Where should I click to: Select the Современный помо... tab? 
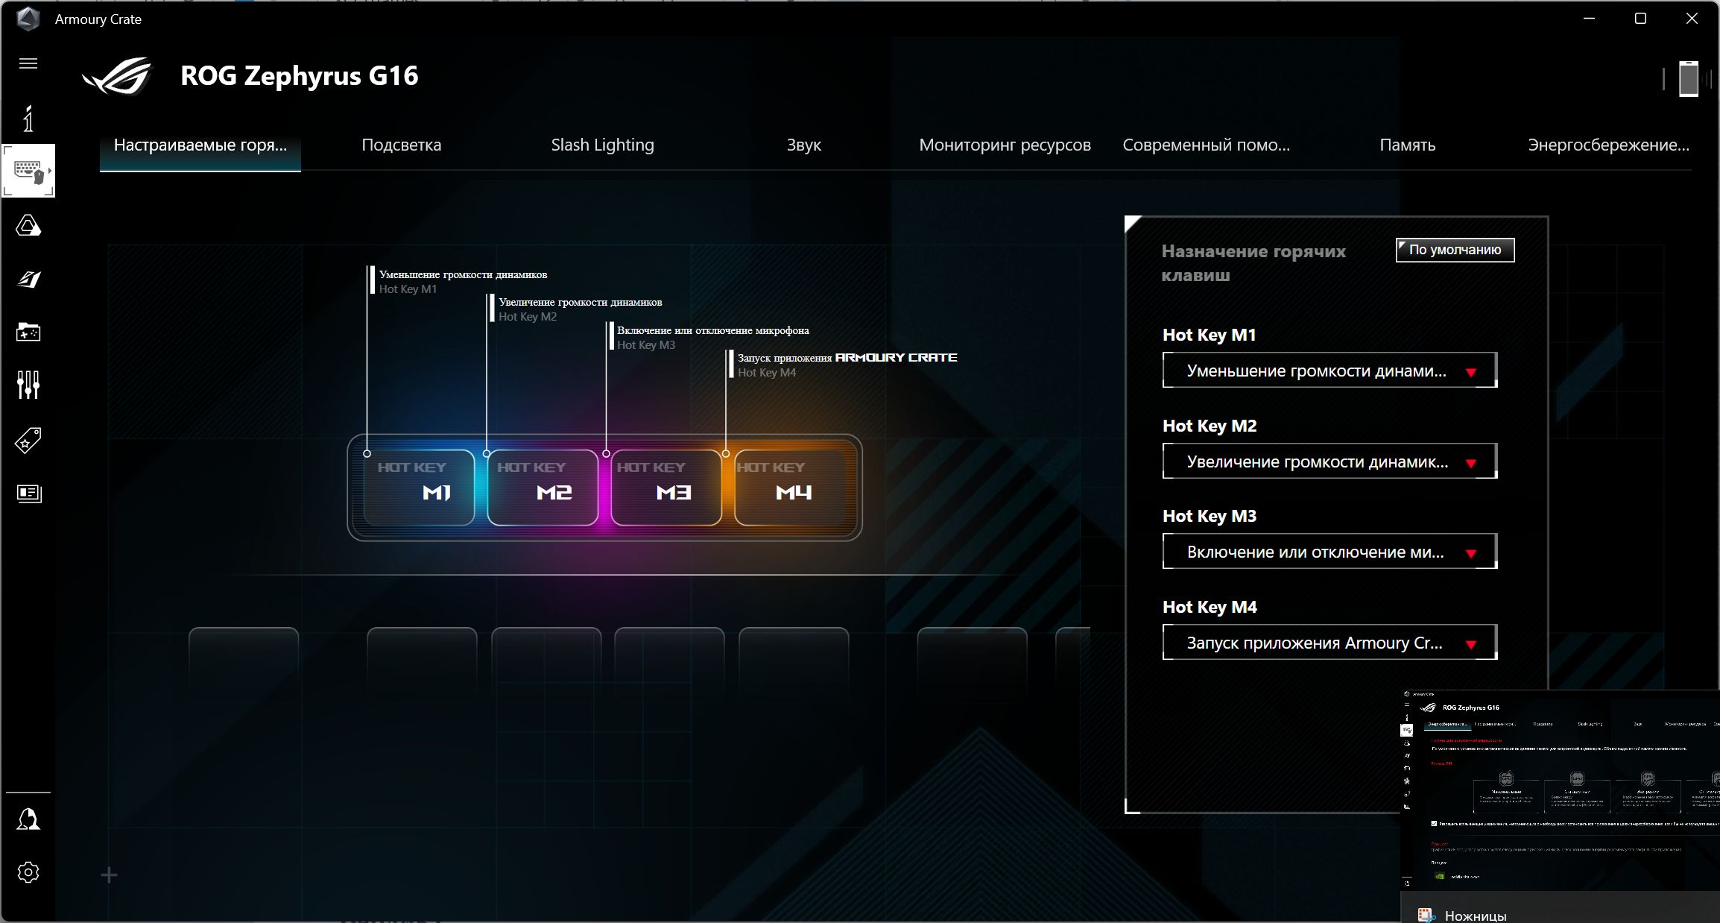point(1207,145)
